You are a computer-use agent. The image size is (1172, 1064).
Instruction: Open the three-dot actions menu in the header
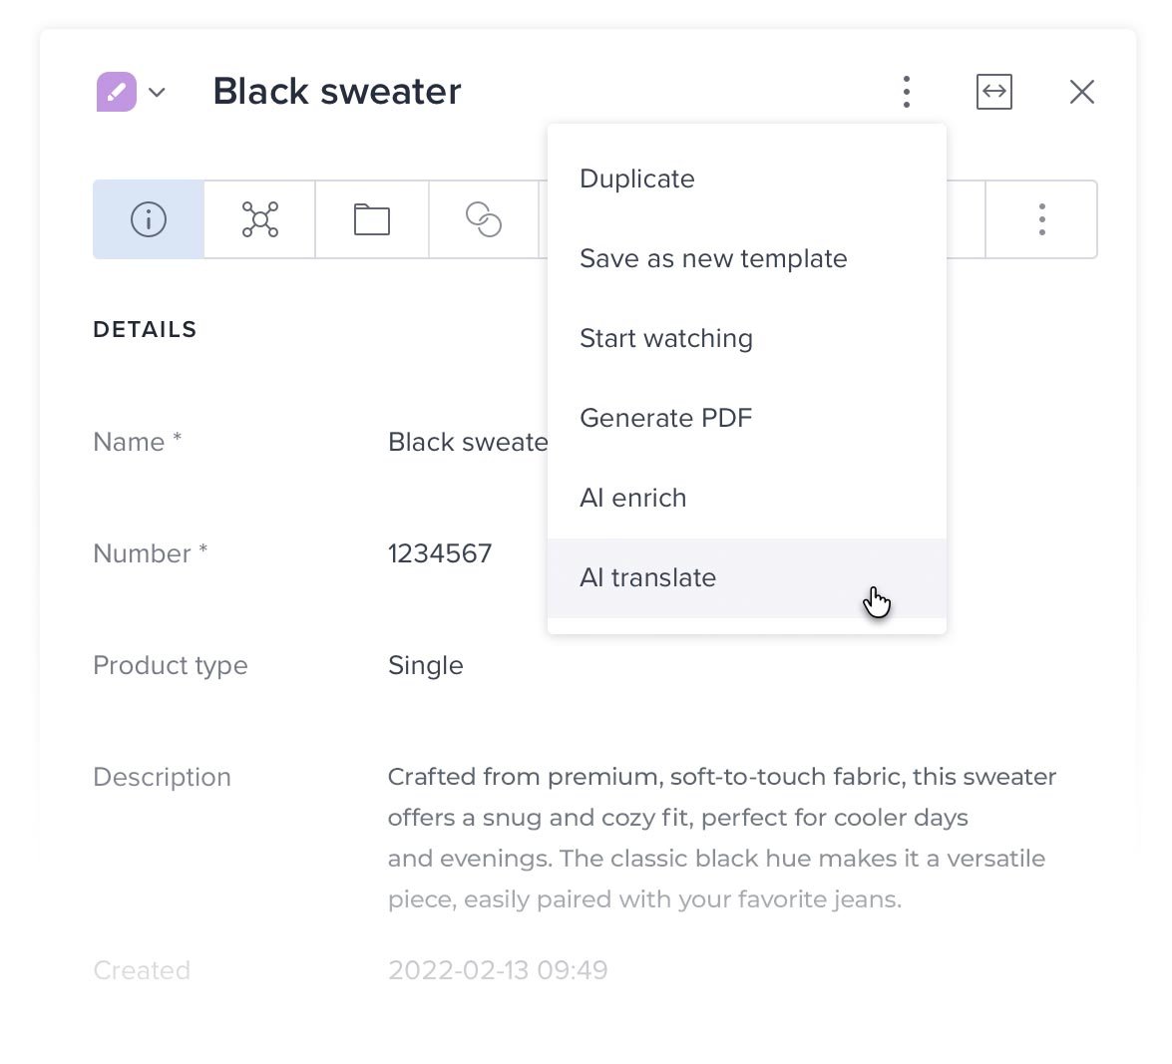pyautogui.click(x=907, y=91)
